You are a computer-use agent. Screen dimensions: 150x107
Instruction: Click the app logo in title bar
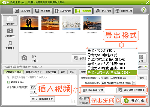point(5,2)
